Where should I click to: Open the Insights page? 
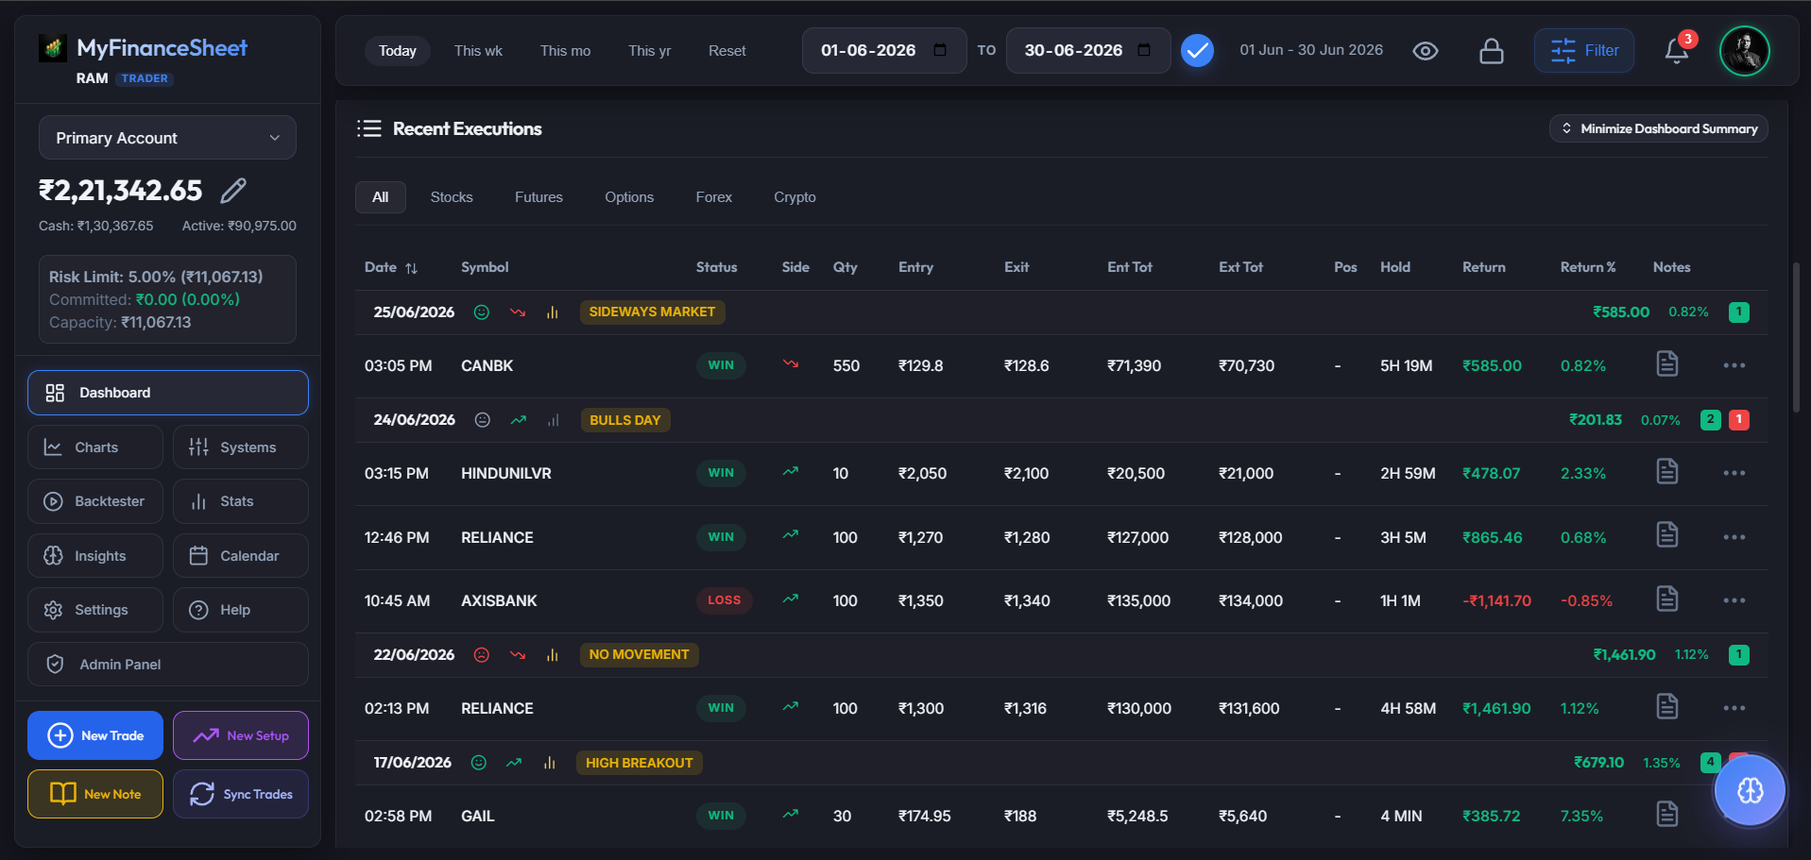point(95,556)
